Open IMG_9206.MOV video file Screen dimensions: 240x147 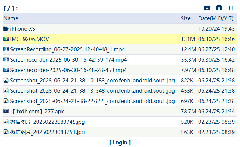tap(30, 39)
